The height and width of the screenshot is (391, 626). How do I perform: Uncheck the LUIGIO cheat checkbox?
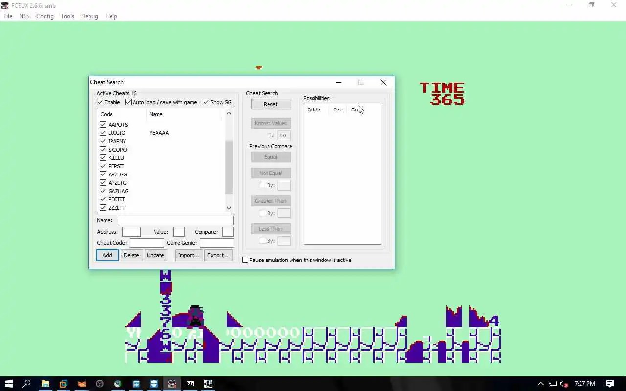(x=103, y=133)
